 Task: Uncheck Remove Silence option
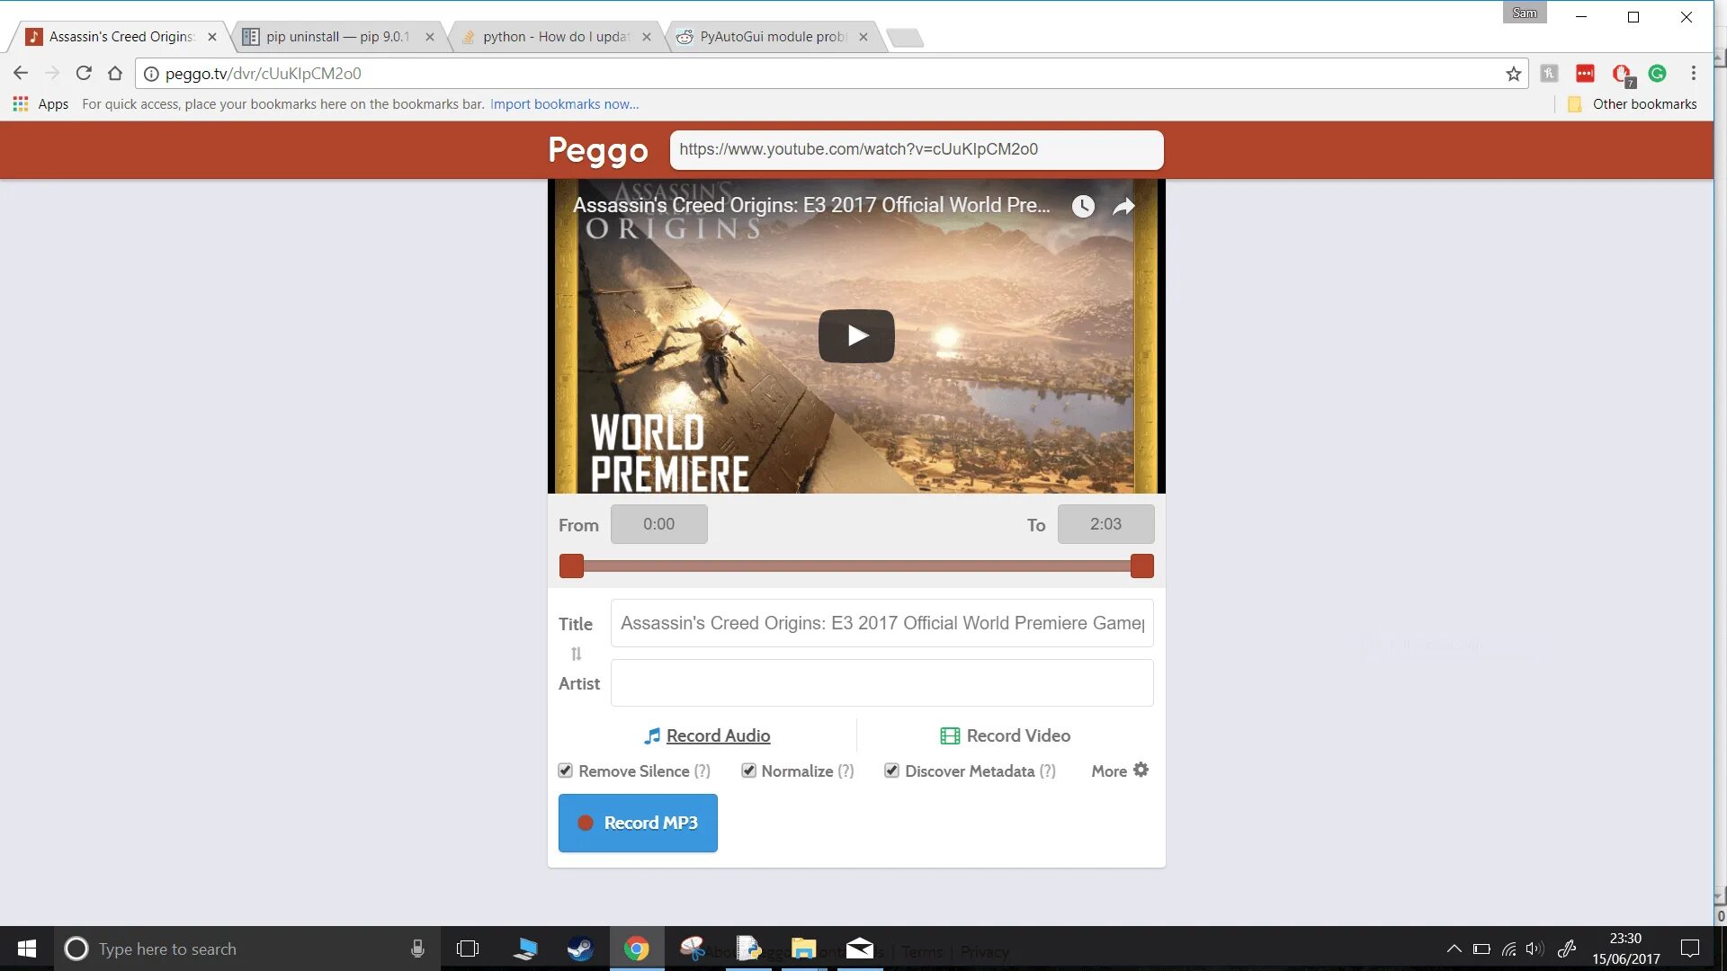pyautogui.click(x=566, y=771)
